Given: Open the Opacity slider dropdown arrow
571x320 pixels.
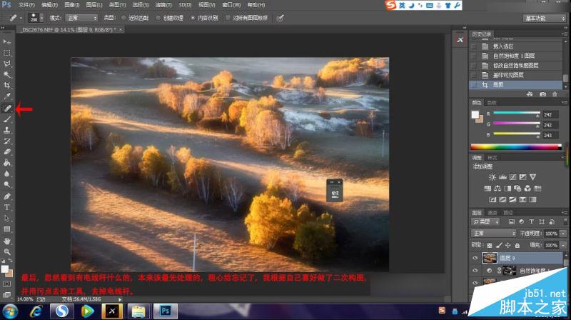Looking at the screenshot, I should (563, 234).
